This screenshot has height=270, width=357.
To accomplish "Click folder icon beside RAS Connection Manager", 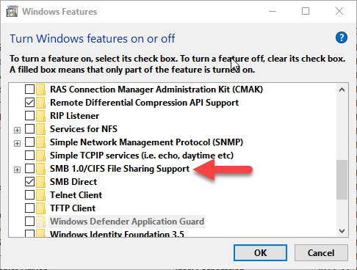I will click(40, 90).
